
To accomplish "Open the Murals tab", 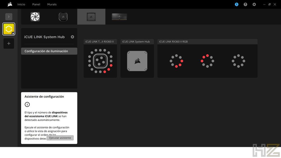I will click(x=52, y=4).
